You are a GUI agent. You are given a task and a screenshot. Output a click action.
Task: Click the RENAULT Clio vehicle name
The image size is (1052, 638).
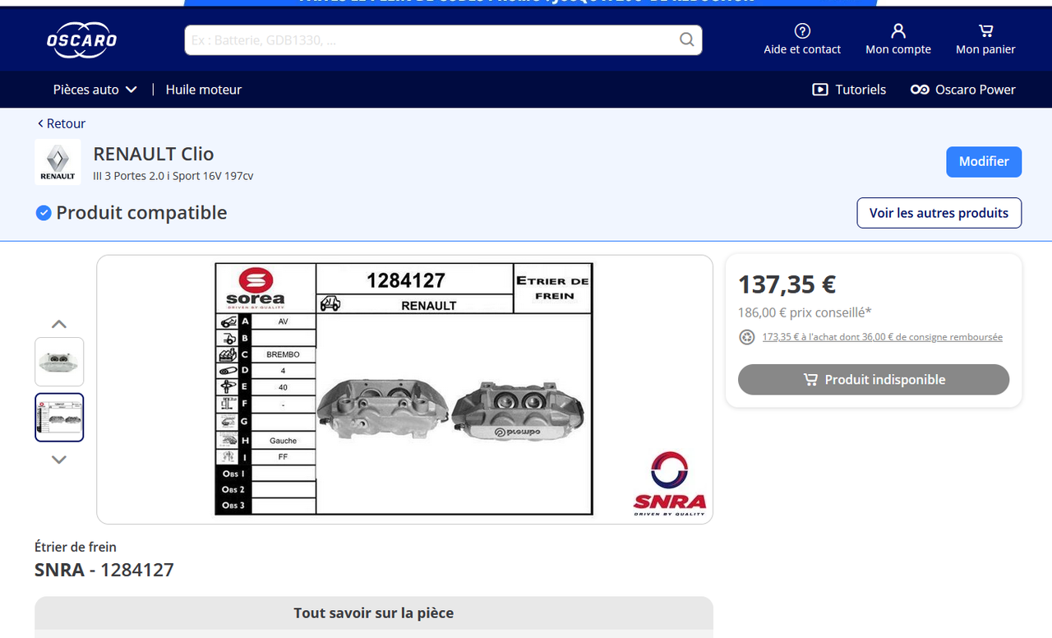click(154, 154)
